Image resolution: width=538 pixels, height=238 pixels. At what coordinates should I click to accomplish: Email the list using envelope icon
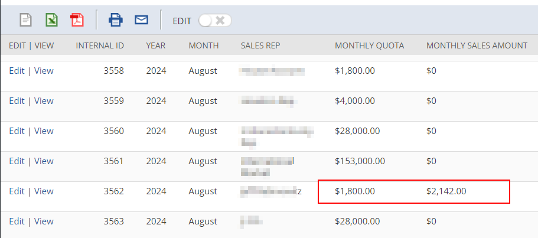[141, 20]
